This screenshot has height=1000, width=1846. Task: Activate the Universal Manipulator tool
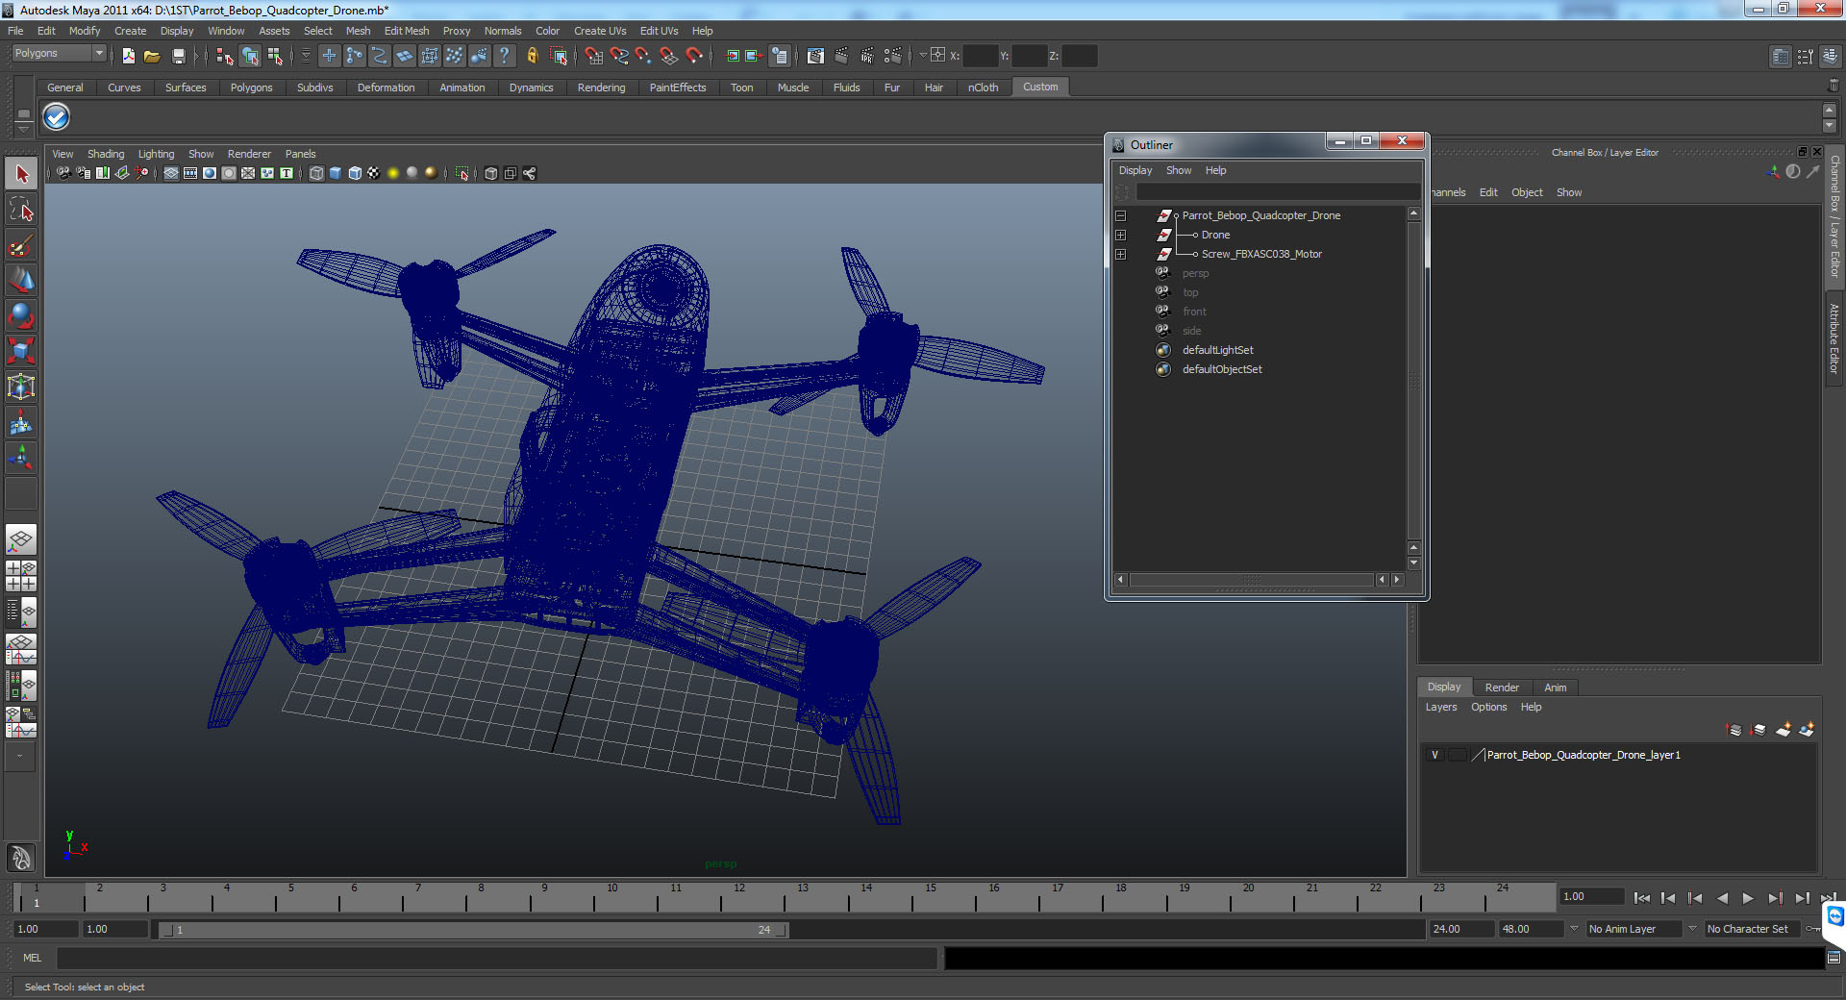(x=21, y=387)
